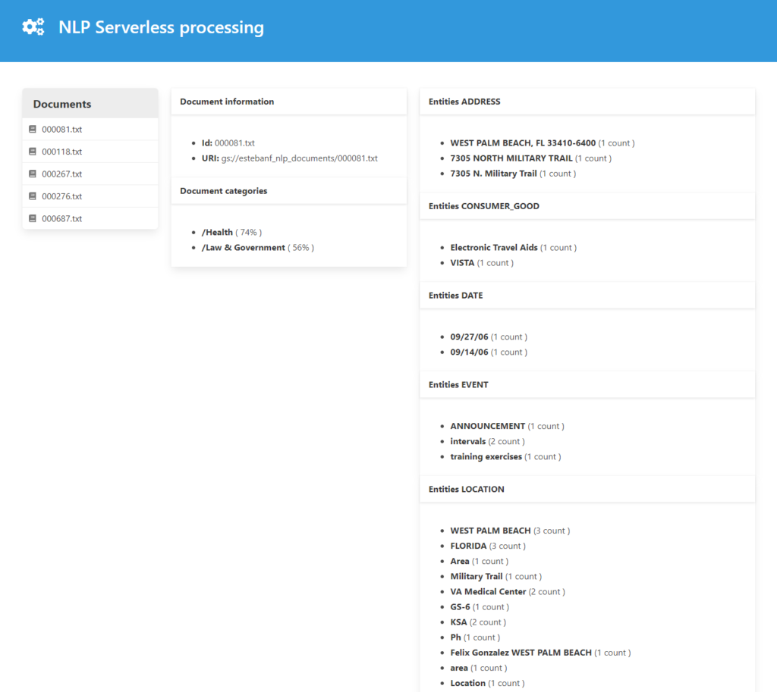
Task: Click the Entities CONSUMER_GOOD card header
Action: 587,206
